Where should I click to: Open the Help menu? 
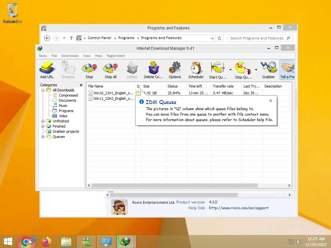[98, 56]
